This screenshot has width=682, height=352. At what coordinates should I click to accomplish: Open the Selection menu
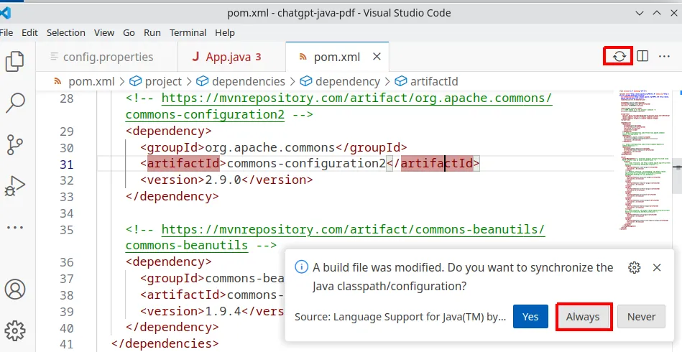[x=65, y=32]
